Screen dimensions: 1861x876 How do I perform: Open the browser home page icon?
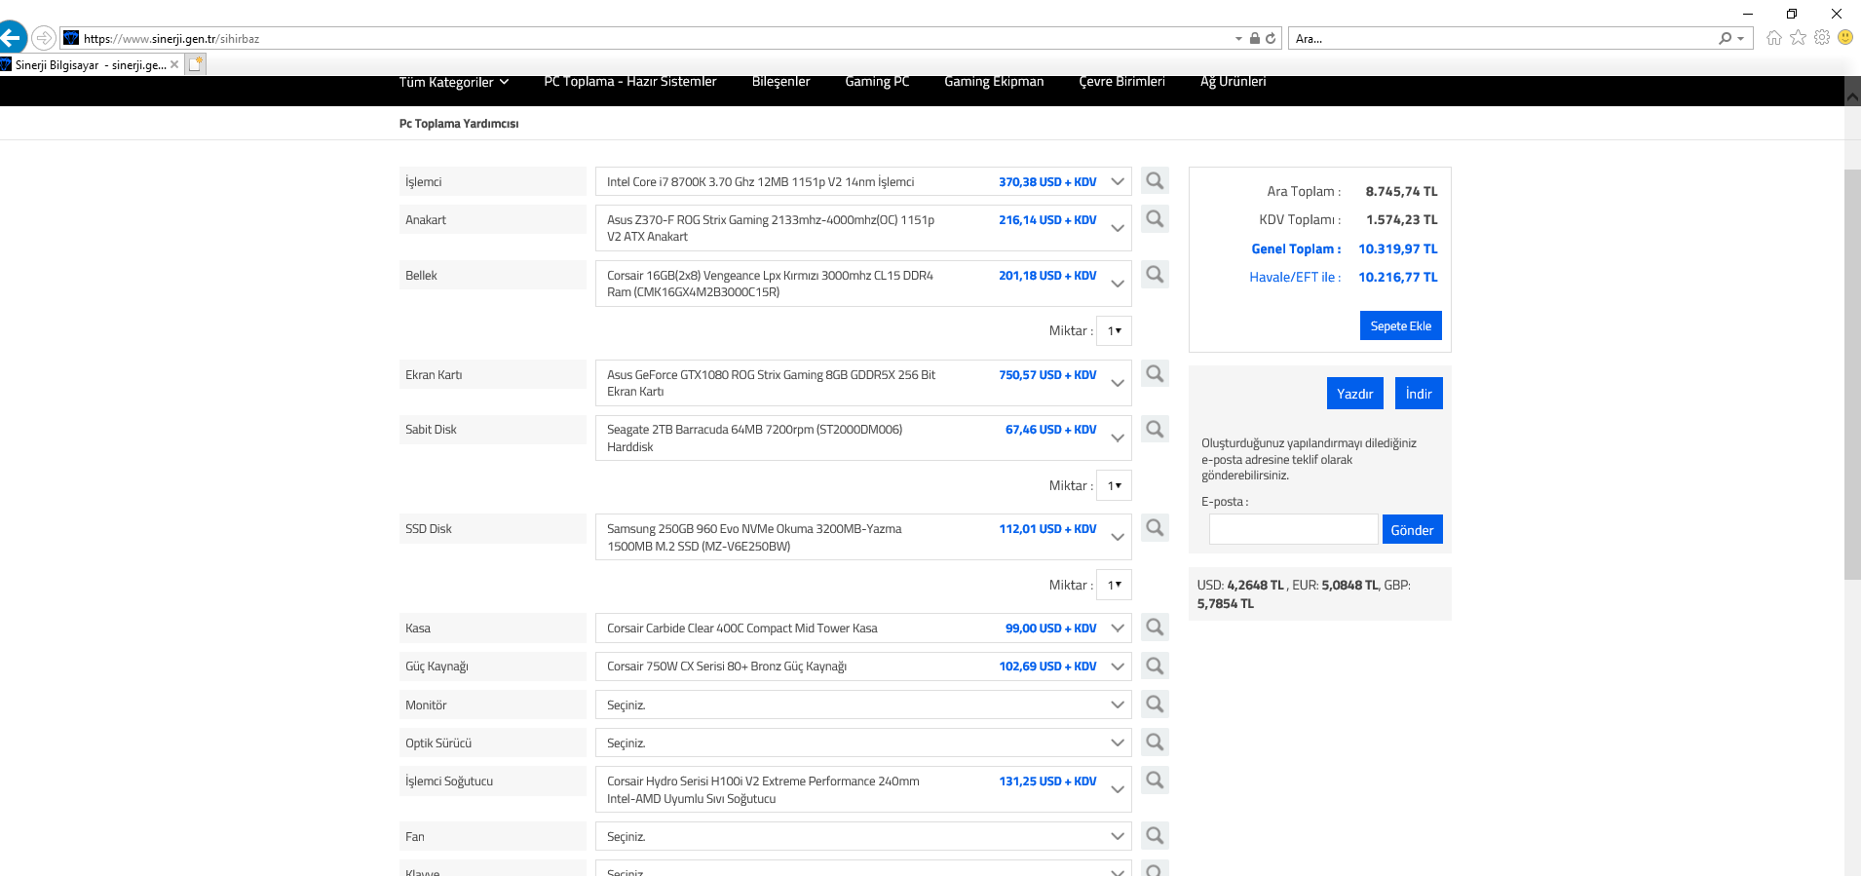click(x=1773, y=38)
